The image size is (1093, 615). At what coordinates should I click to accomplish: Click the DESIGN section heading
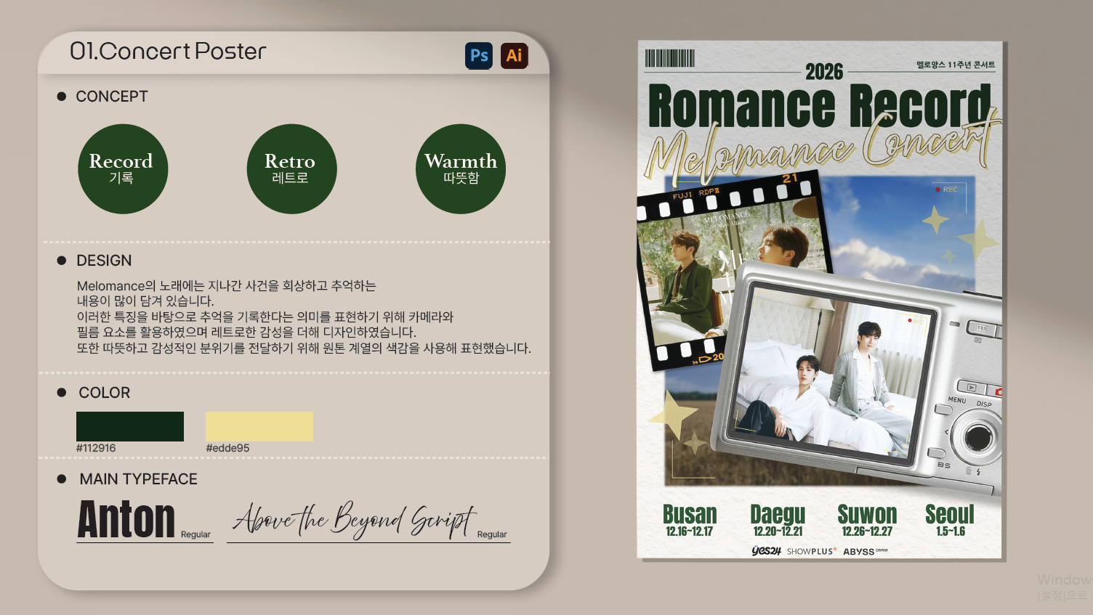[x=105, y=261]
